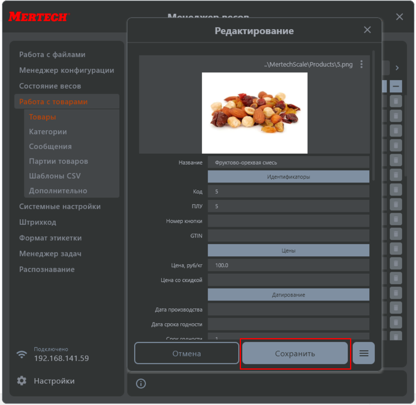This screenshot has width=416, height=405.
Task: Click the Цена, руб/кг input field
Action: coord(288,265)
